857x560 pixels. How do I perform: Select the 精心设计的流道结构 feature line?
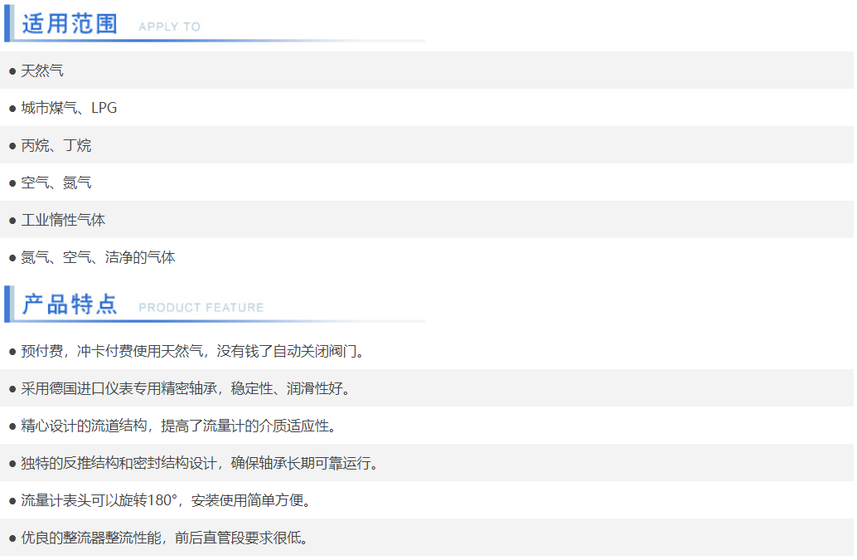click(178, 426)
